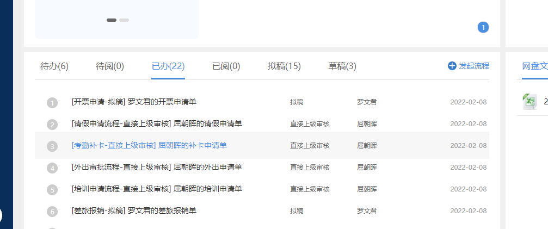Click 罗文君 name in the 开票申请 row
Image resolution: width=548 pixels, height=229 pixels.
coord(367,102)
